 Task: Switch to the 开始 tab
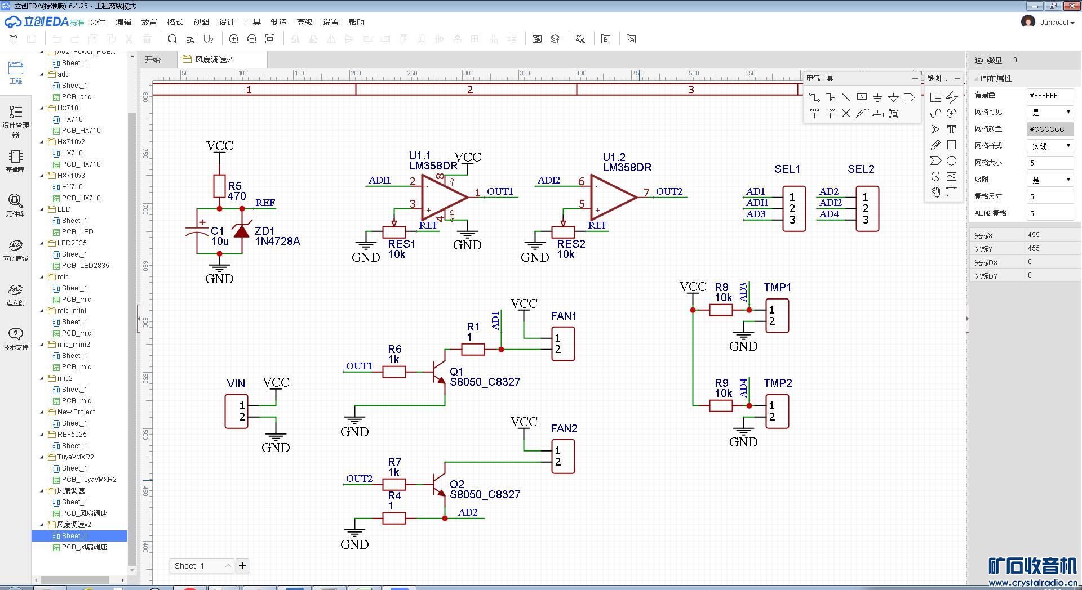[153, 60]
